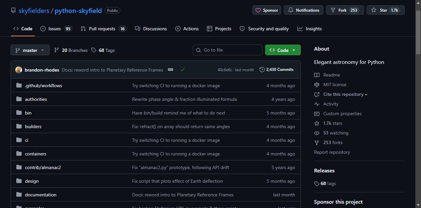Image resolution: width=421 pixels, height=208 pixels.
Task: Open the Issues tab
Action: 56,29
